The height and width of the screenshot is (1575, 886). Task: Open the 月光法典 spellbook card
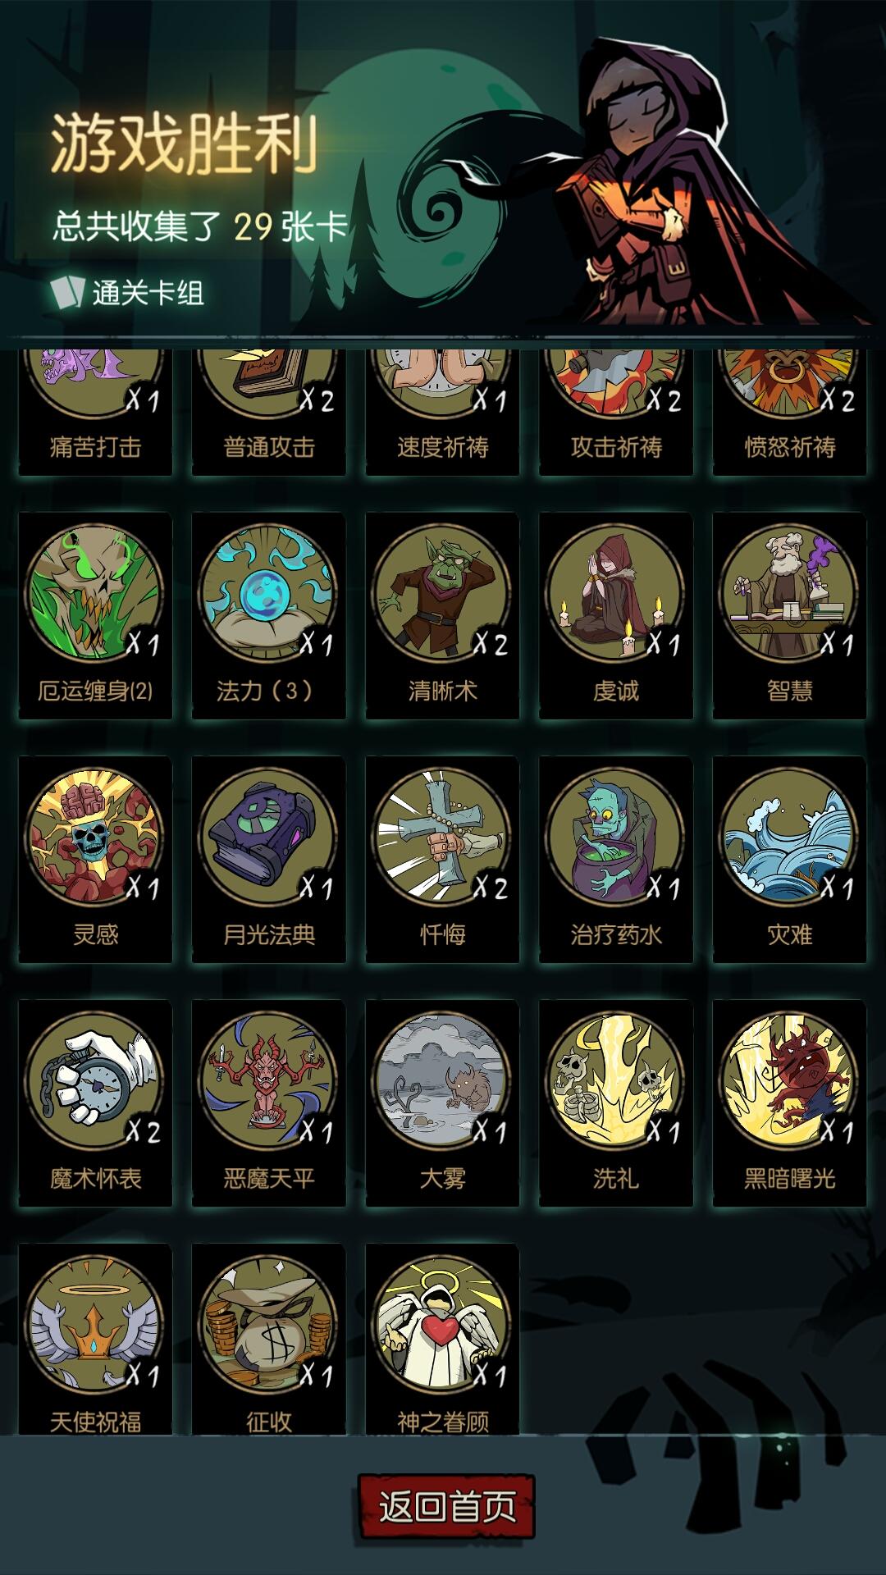tap(268, 859)
